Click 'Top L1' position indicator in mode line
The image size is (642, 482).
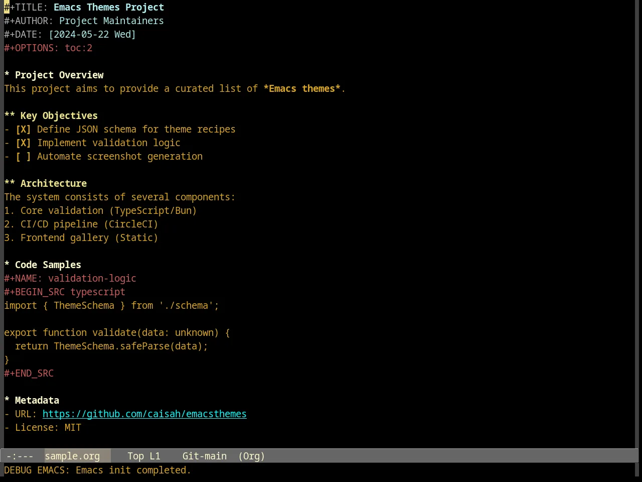click(144, 456)
